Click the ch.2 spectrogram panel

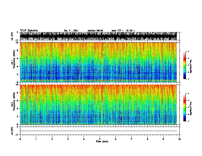(98, 105)
